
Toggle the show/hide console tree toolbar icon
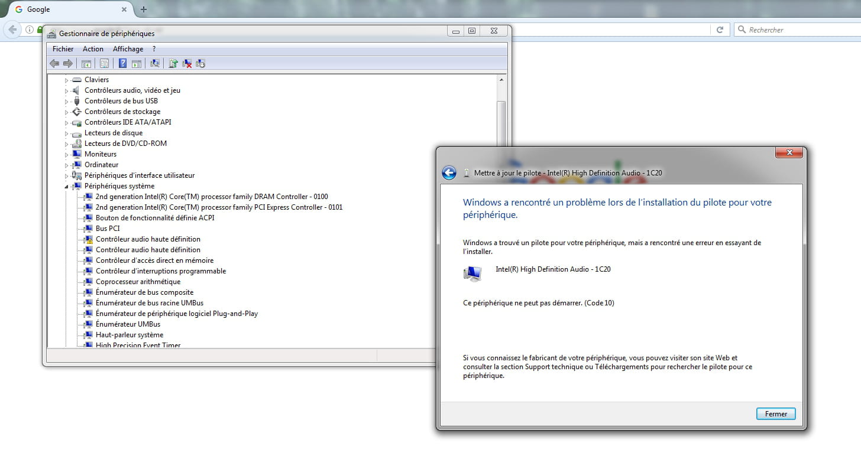[x=86, y=63]
